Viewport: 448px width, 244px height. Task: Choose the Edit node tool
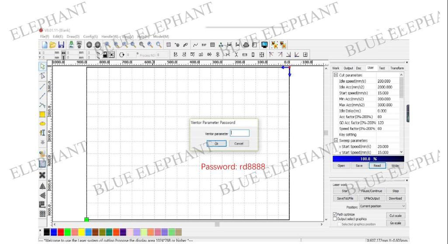coord(42,76)
